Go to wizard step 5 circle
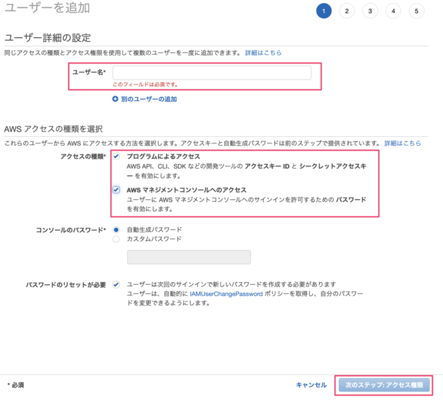 416,11
